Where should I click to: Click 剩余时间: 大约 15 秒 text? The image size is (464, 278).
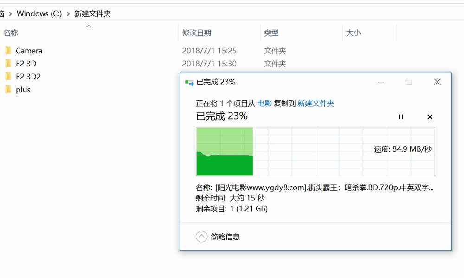tap(230, 198)
